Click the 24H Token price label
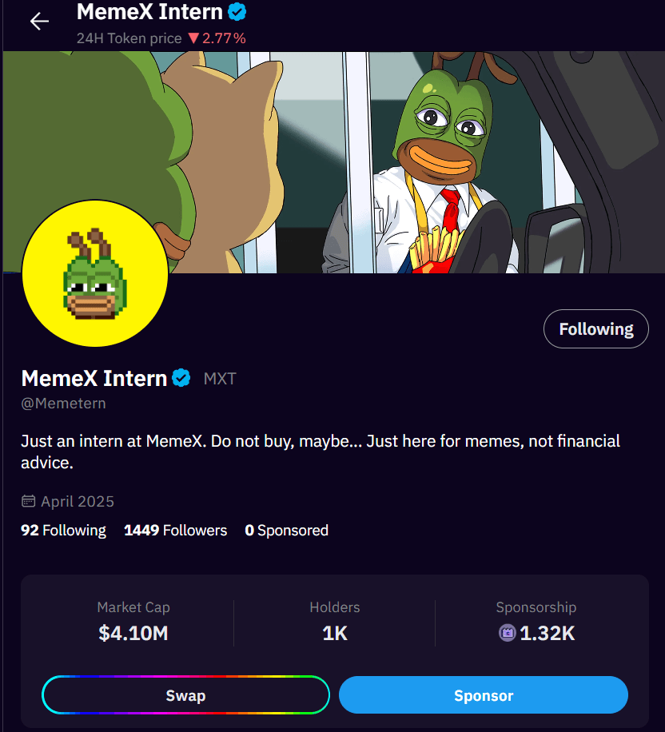Image resolution: width=665 pixels, height=732 pixels. (129, 38)
